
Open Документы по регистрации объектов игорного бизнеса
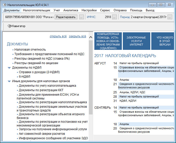(51, 116)
